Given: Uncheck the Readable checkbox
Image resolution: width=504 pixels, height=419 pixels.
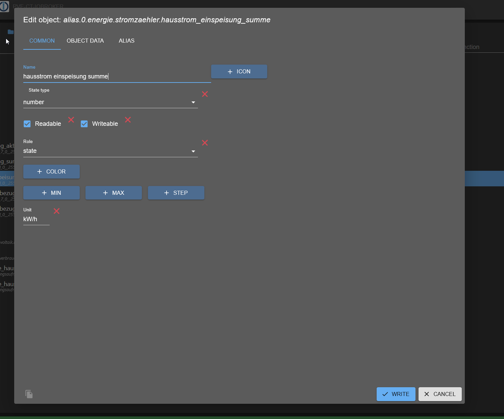Looking at the screenshot, I should pos(27,124).
